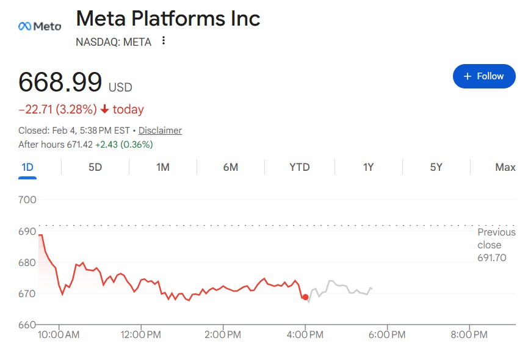Screen dimensions: 528x349
Task: View the 1Y chart range
Action: 368,167
